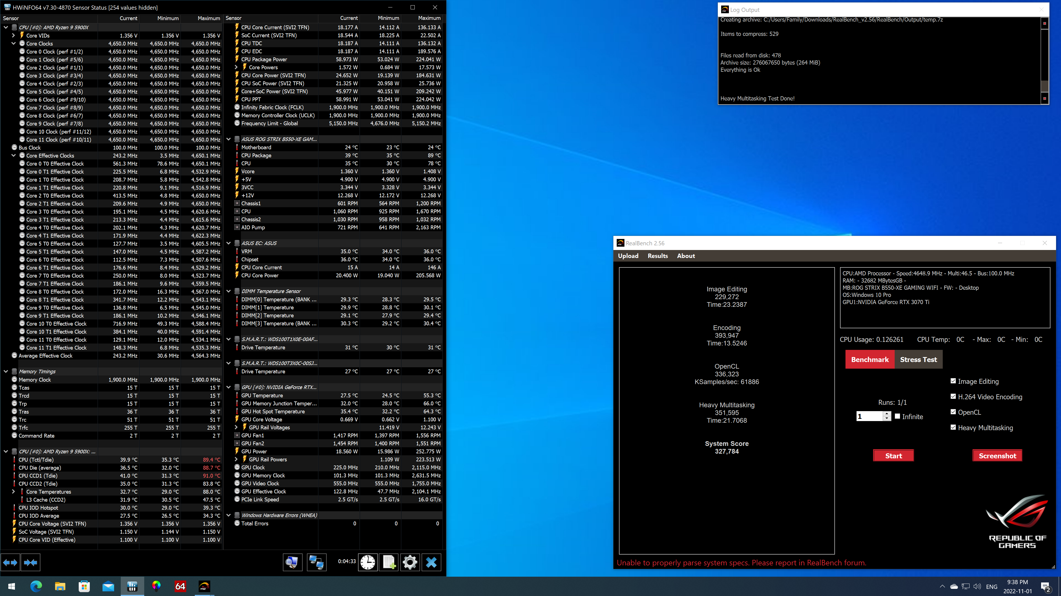Open File Explorer from taskbar

[x=60, y=586]
